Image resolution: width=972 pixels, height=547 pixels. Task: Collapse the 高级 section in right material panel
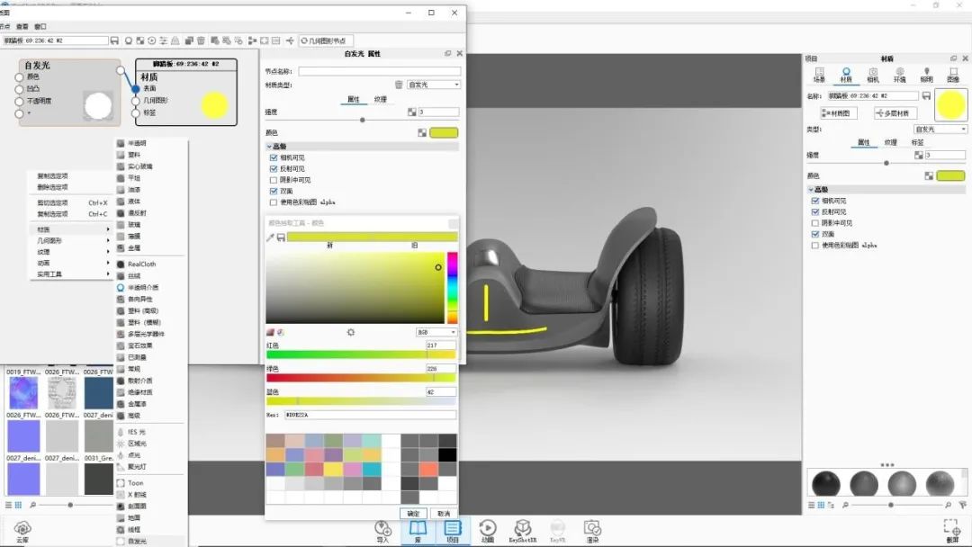(812, 190)
